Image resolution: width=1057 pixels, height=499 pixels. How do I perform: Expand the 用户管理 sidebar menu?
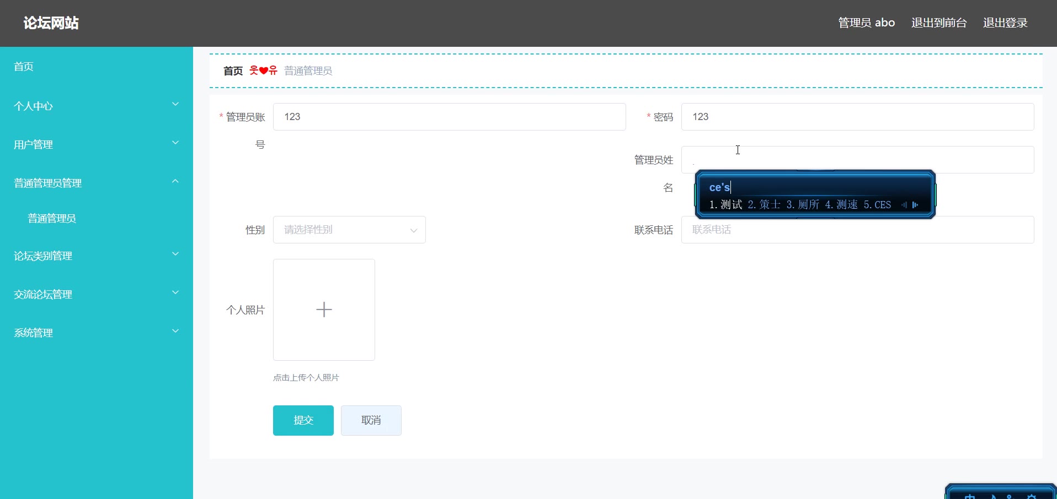(x=96, y=144)
